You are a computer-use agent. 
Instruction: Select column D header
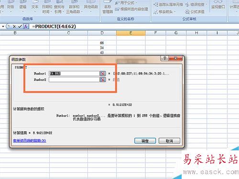tap(102, 33)
